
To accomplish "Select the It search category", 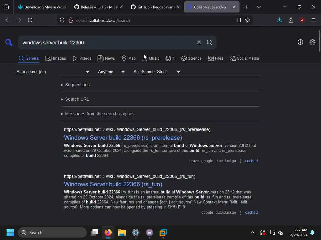I will click(170, 58).
